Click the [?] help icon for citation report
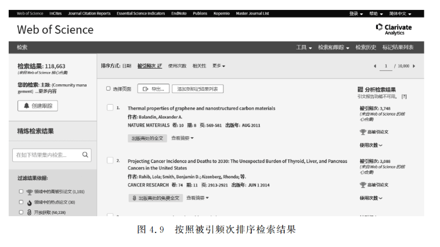This screenshot has height=247, width=440. 404,96
